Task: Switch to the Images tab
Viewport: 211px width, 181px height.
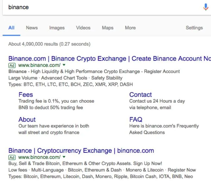Action: pos(57,28)
